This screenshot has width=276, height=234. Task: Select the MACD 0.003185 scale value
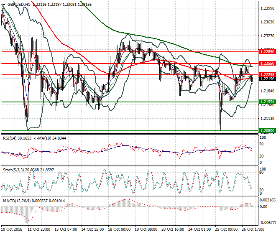tap(267, 200)
